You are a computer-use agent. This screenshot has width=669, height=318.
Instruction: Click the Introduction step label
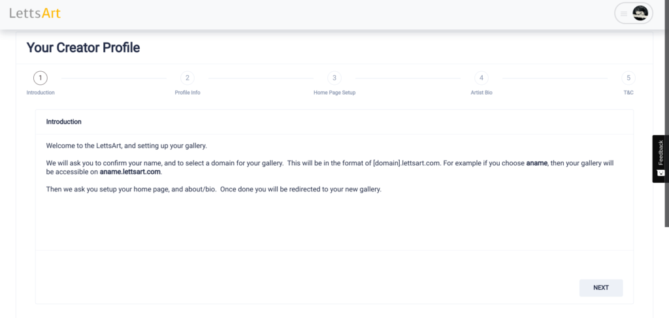pyautogui.click(x=41, y=93)
